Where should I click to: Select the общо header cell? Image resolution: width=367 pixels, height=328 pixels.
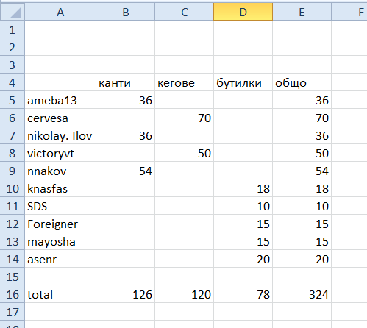coord(302,82)
